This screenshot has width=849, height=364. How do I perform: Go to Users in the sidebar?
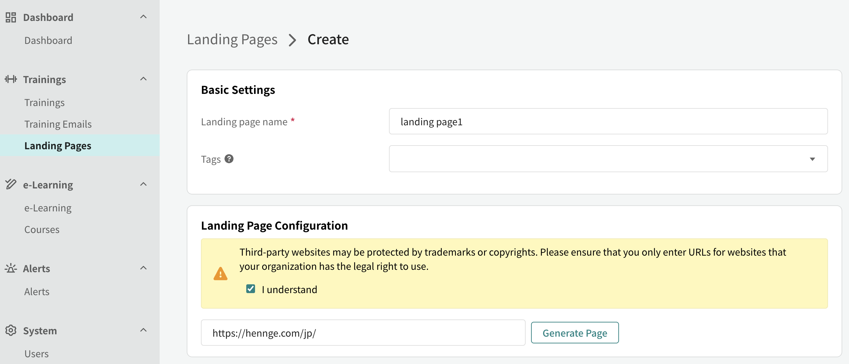(x=37, y=354)
